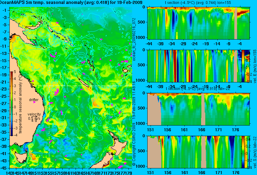Click the "1000" depth label on top section

141,37
